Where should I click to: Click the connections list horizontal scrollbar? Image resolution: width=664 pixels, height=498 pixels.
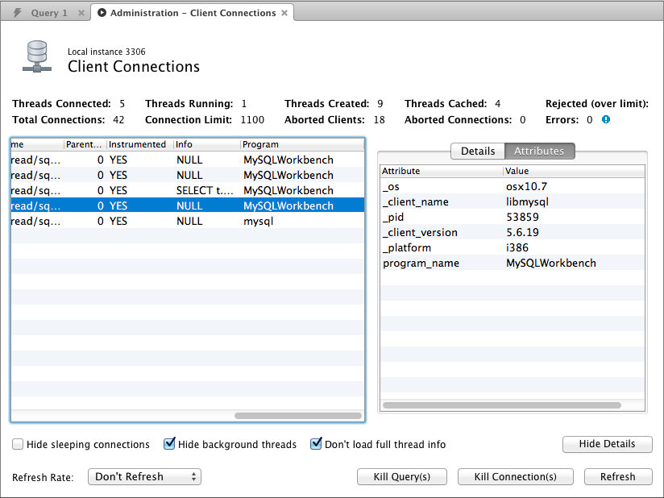(297, 416)
